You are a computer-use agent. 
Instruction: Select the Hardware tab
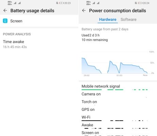[108, 19]
